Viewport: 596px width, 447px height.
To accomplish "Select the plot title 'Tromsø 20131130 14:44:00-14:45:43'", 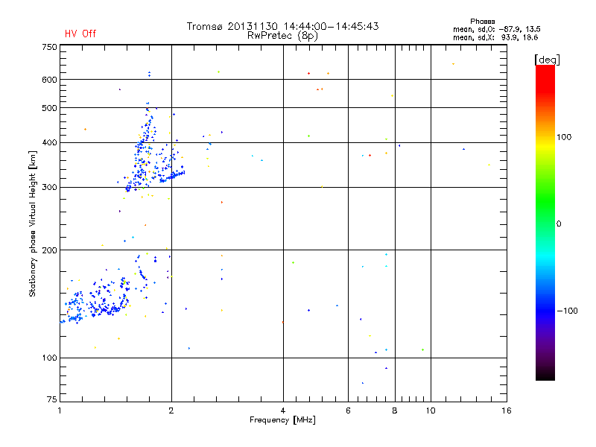I will (282, 26).
